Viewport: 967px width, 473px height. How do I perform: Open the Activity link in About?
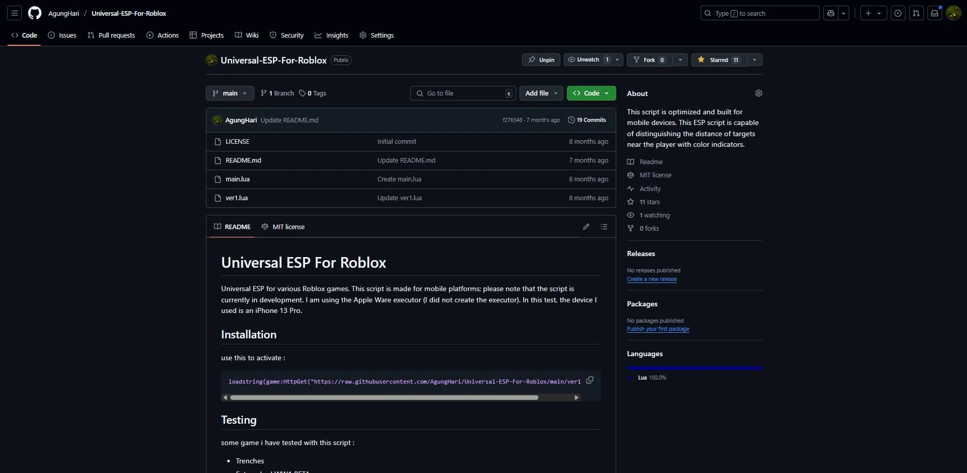coord(644,188)
